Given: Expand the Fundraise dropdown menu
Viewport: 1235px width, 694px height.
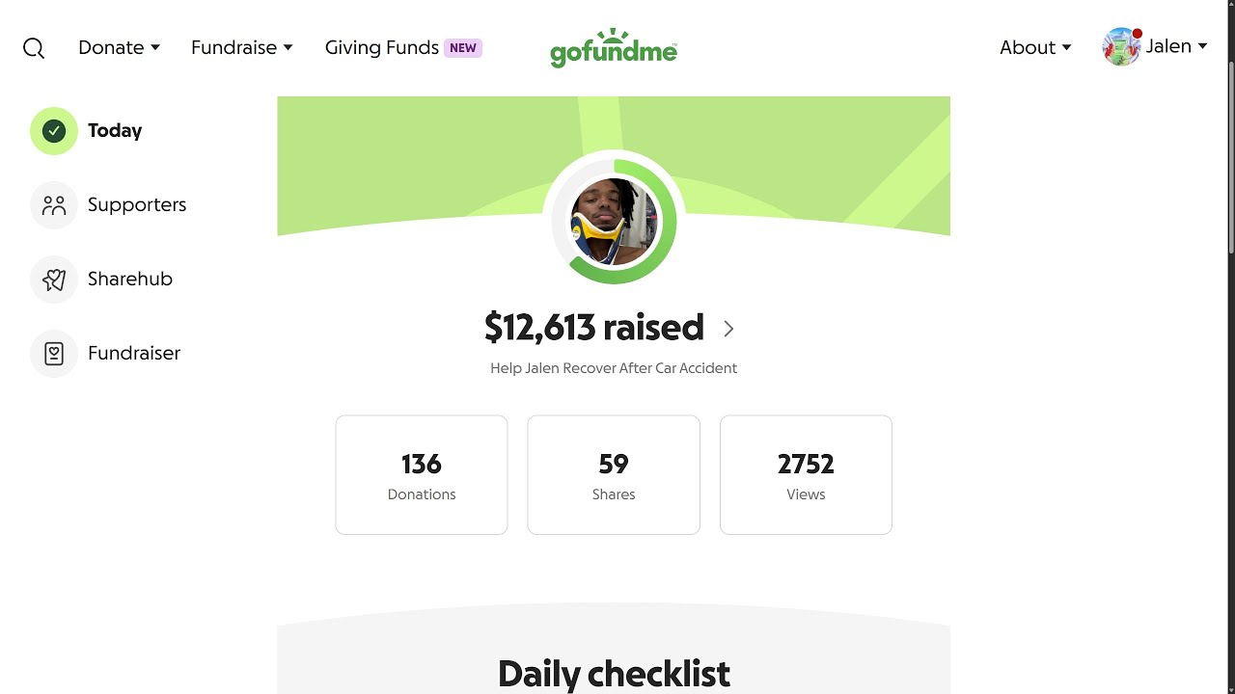Looking at the screenshot, I should coord(241,47).
